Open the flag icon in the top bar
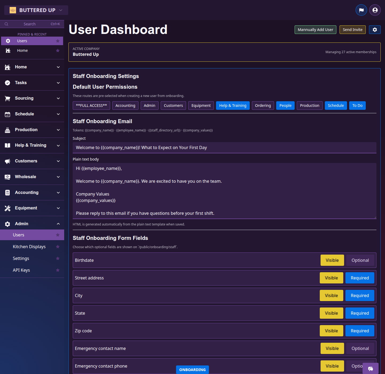The height and width of the screenshot is (374, 385). pyautogui.click(x=361, y=10)
